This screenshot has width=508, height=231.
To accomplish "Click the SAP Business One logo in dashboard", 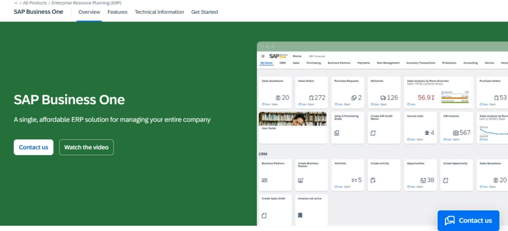I will (278, 56).
